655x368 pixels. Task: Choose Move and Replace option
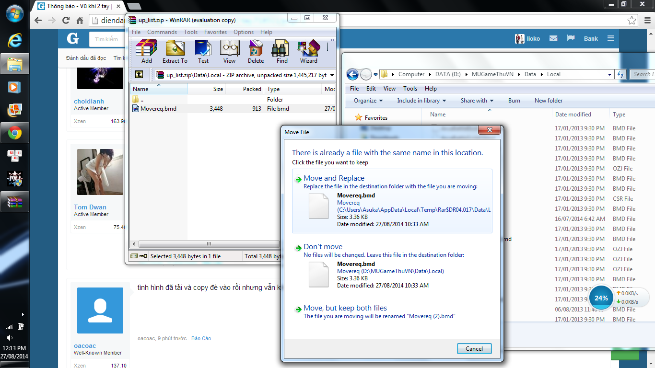[334, 178]
